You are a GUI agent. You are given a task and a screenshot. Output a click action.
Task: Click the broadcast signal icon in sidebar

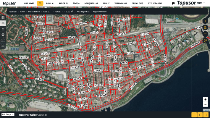(x=3, y=46)
